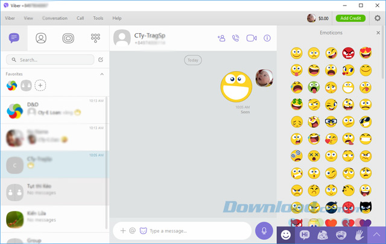Insert the music note whistling emoticon
Image resolution: width=386 pixels, height=244 pixels.
tap(349, 190)
